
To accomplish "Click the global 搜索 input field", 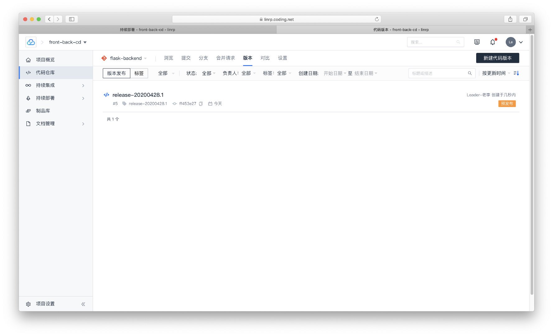I will tap(435, 42).
